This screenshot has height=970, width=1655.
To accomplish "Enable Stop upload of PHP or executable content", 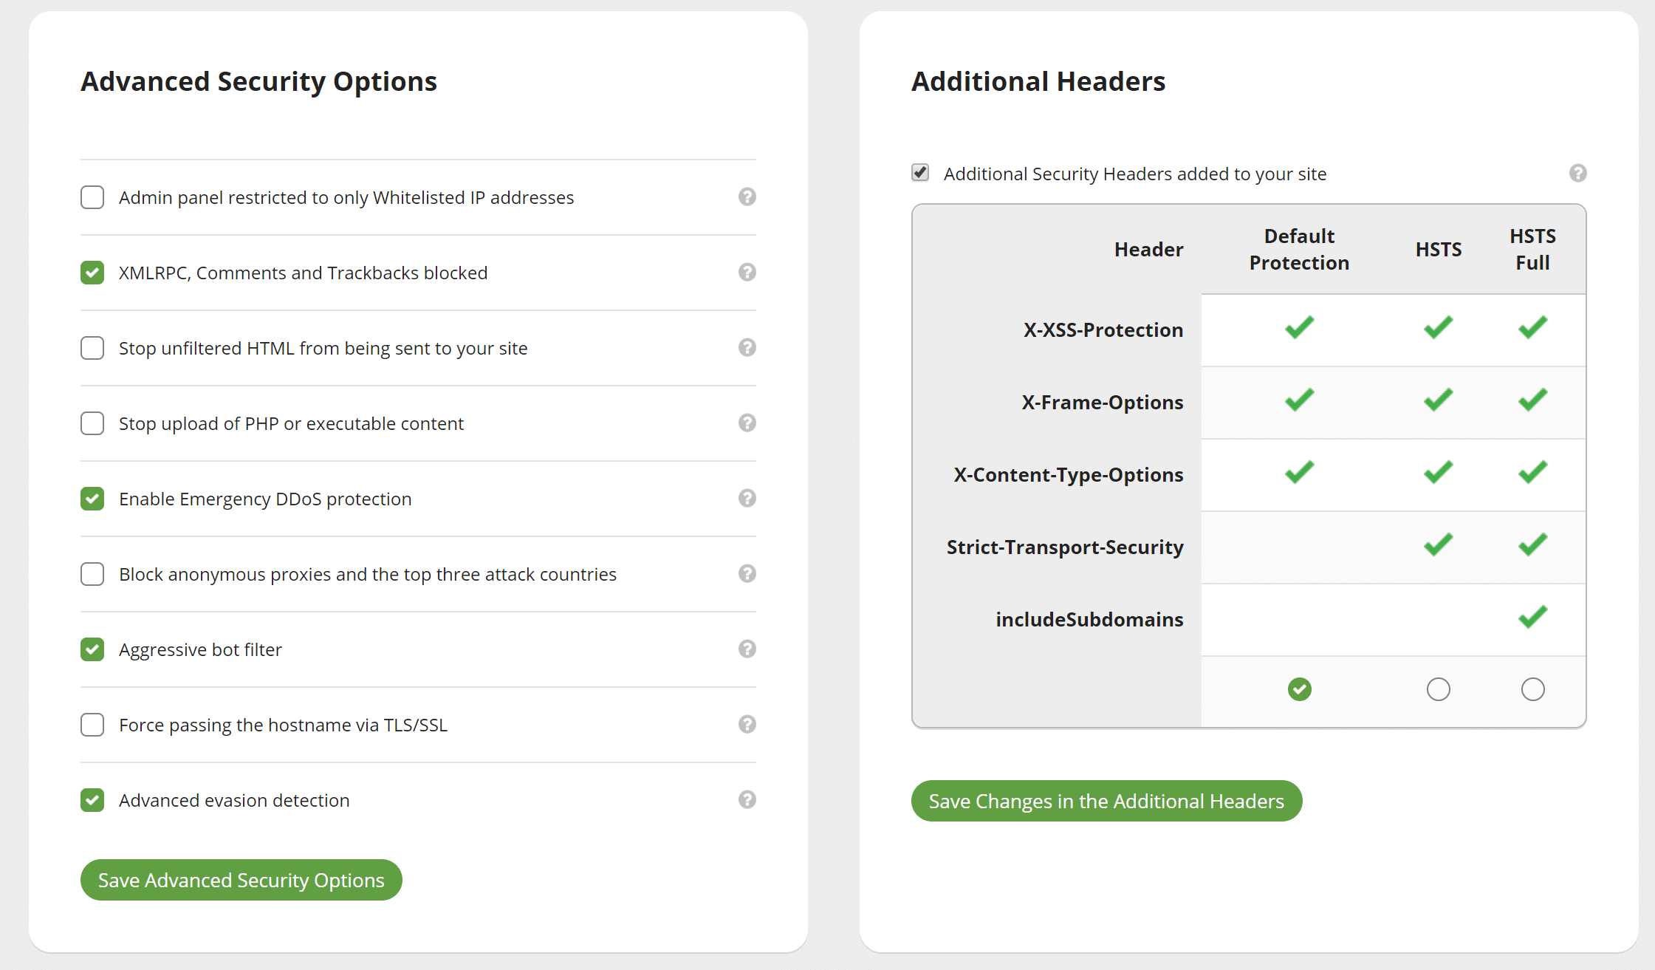I will tap(91, 423).
